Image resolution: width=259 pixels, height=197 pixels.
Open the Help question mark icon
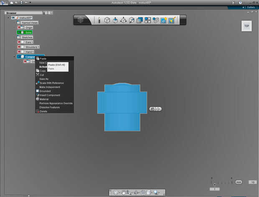tap(240, 3)
